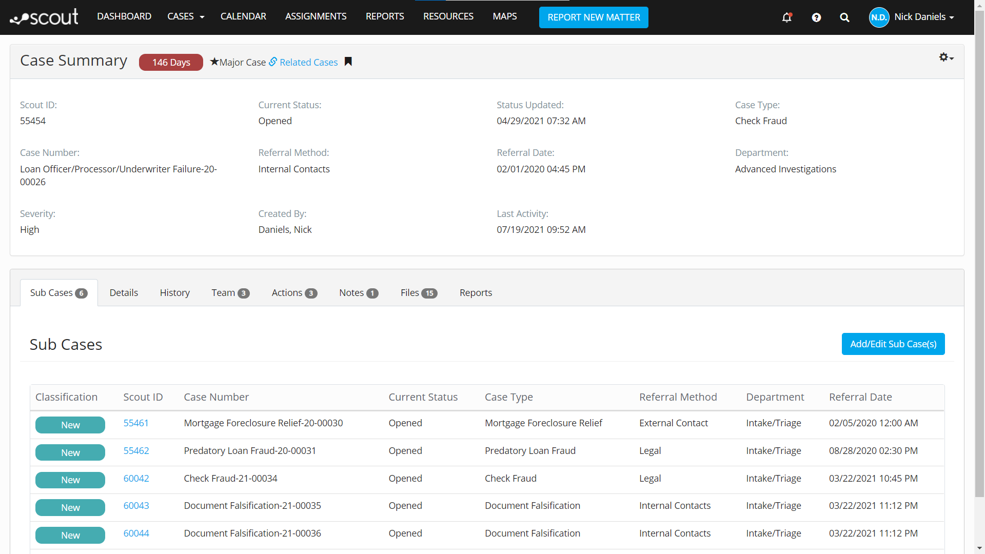985x554 pixels.
Task: Click the Major Case star icon
Action: [x=214, y=62]
